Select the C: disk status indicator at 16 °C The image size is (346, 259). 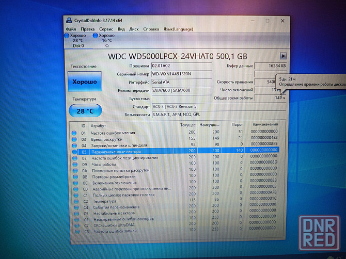(103, 37)
